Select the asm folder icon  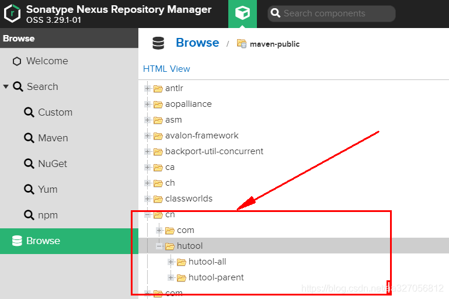[x=158, y=120]
